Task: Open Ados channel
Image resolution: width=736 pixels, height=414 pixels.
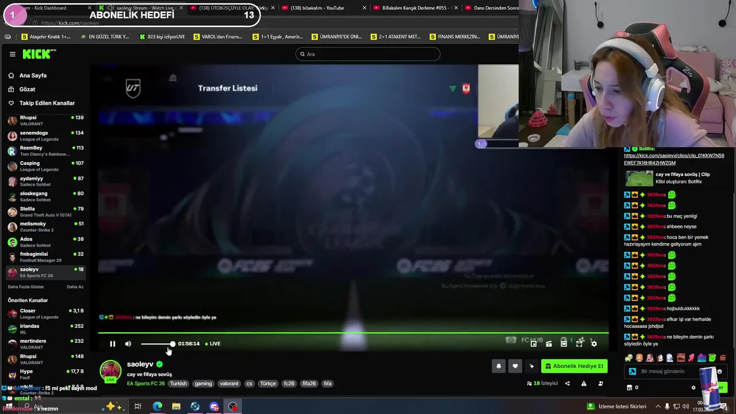Action: tap(46, 241)
